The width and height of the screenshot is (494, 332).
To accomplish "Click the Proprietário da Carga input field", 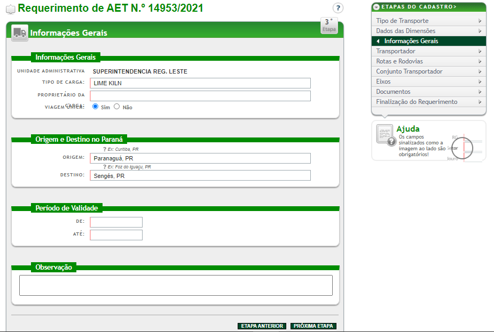I will (x=200, y=96).
